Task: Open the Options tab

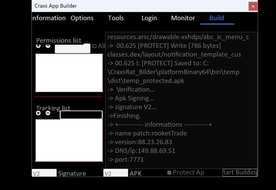Action: [x=82, y=18]
